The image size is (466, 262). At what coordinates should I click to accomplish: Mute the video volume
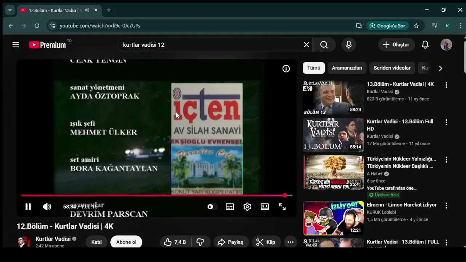tap(47, 207)
